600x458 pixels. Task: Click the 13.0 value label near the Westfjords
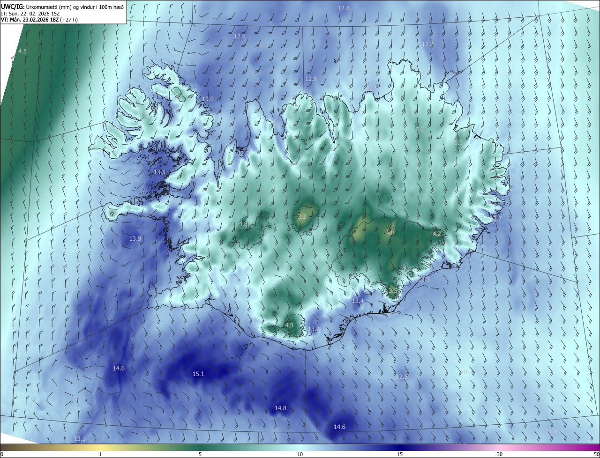[208, 99]
